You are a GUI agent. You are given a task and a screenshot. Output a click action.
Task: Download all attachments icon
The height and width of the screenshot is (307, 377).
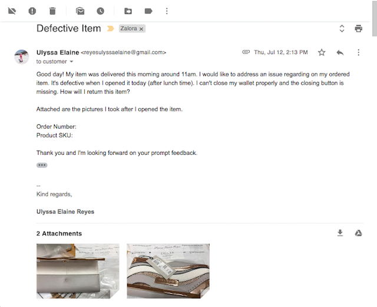pos(340,233)
